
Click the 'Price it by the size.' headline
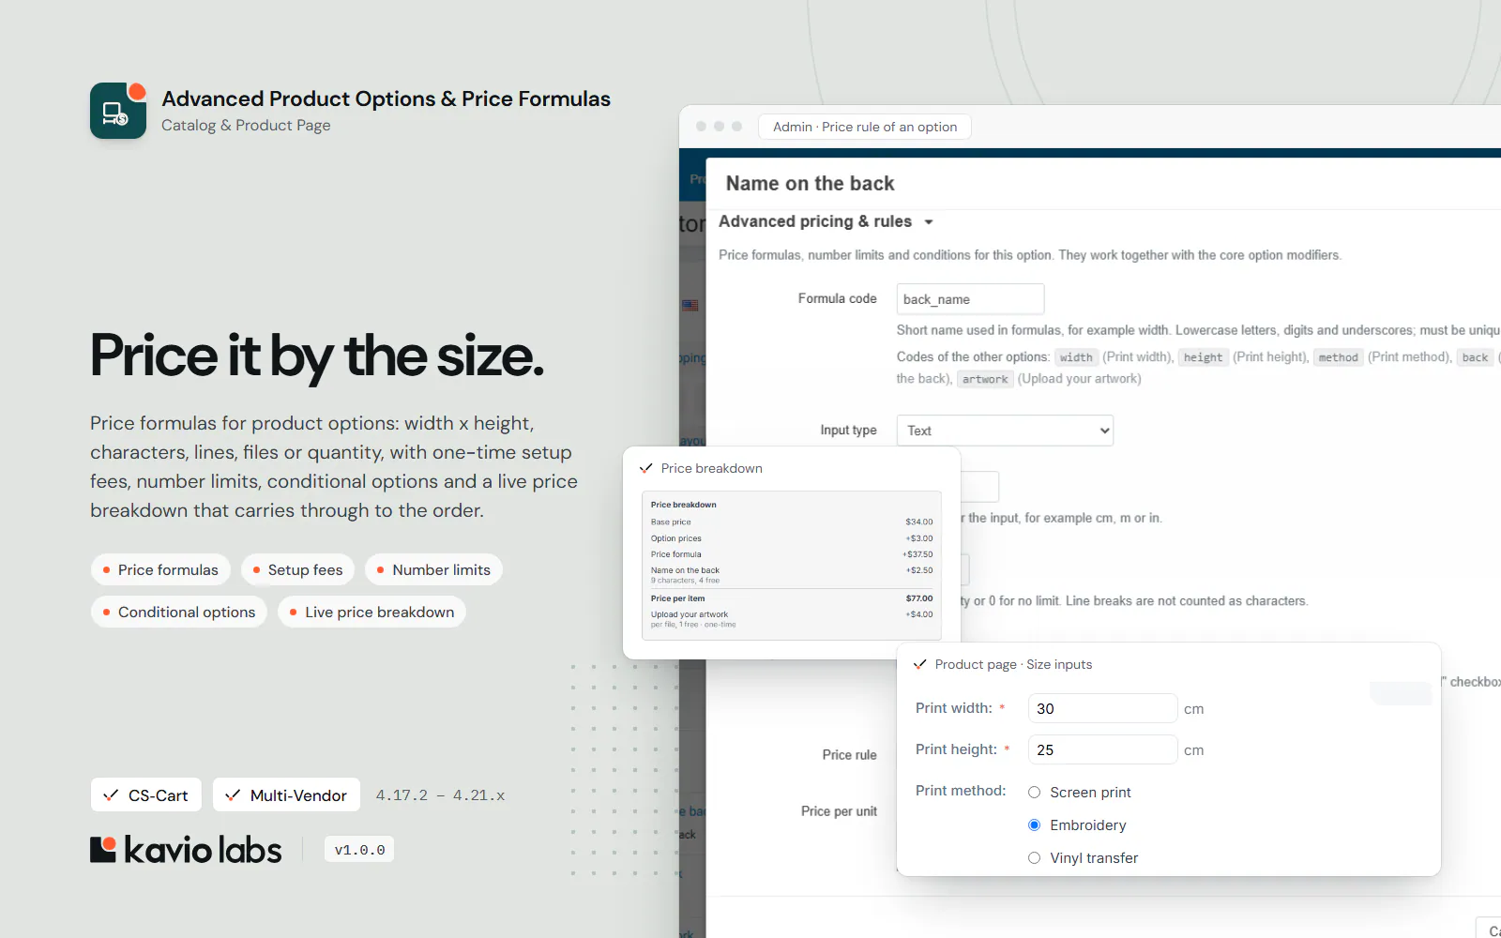[317, 357]
